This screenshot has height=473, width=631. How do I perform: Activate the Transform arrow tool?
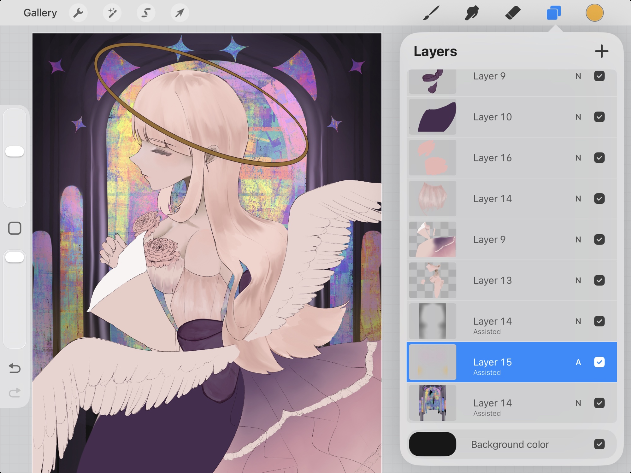(x=180, y=13)
